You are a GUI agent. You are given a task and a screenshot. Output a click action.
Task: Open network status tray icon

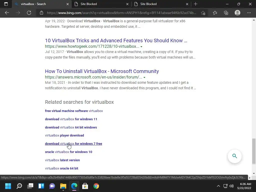[x=225, y=186]
